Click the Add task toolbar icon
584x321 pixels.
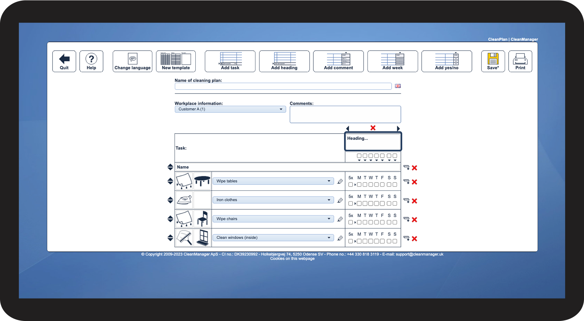coord(230,59)
